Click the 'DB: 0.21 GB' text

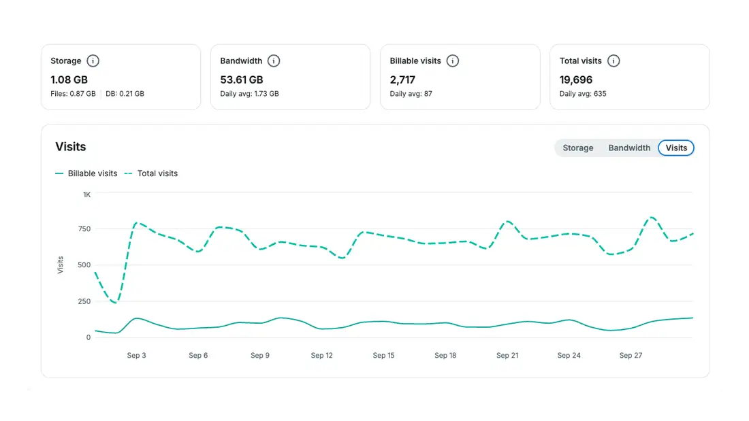coord(125,94)
